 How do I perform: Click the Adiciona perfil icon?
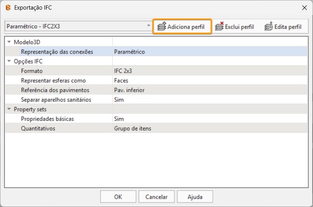pos(162,26)
